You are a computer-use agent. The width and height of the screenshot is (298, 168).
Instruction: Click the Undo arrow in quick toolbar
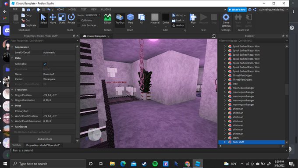click(x=49, y=10)
